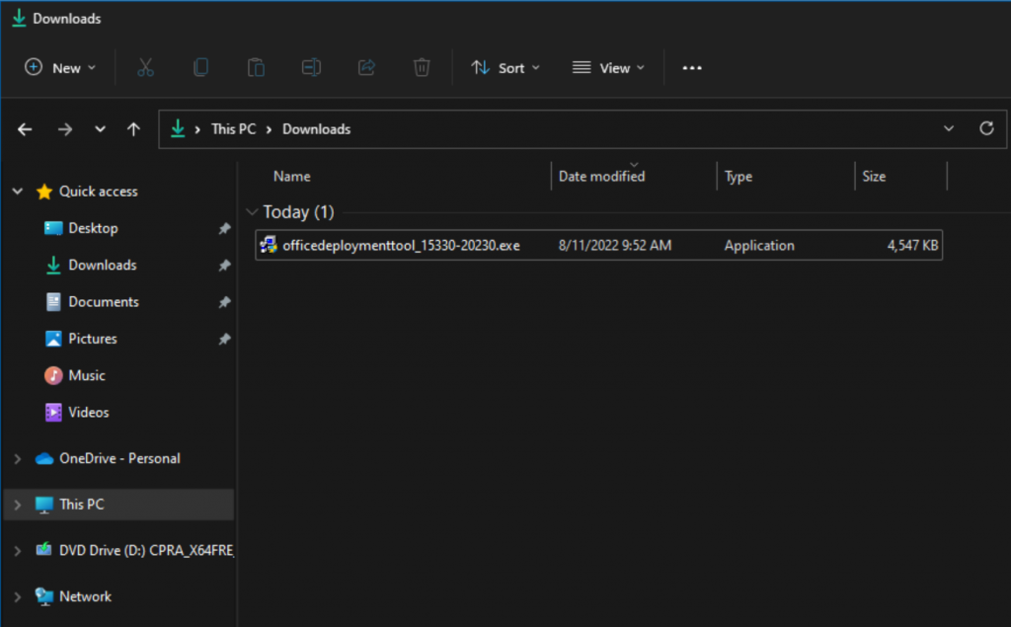Click the pin icon beside Pictures

pos(224,339)
